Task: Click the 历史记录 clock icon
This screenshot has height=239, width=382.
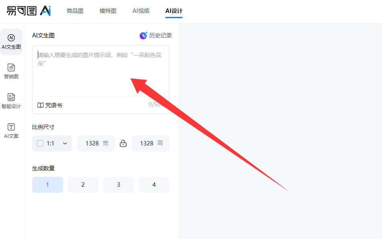Action: [x=143, y=35]
